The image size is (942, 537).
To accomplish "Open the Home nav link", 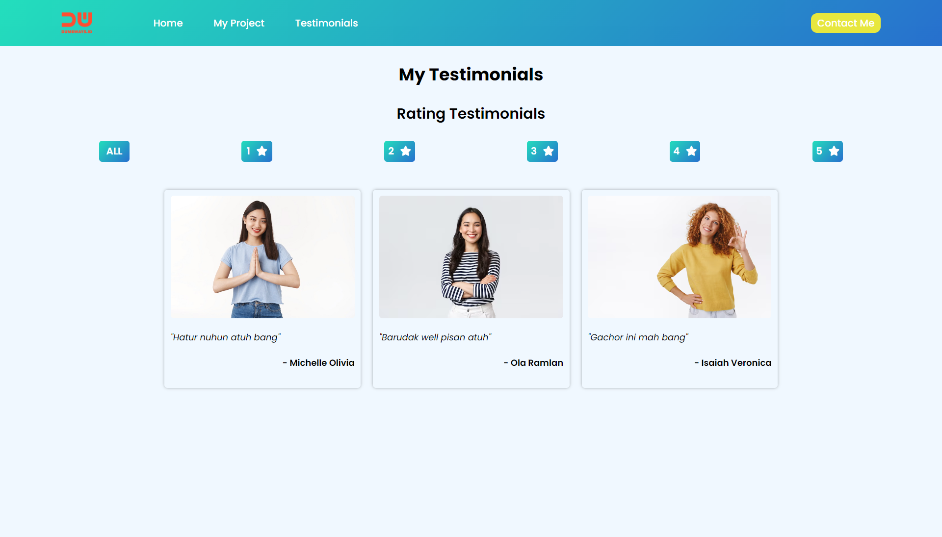I will (x=168, y=23).
